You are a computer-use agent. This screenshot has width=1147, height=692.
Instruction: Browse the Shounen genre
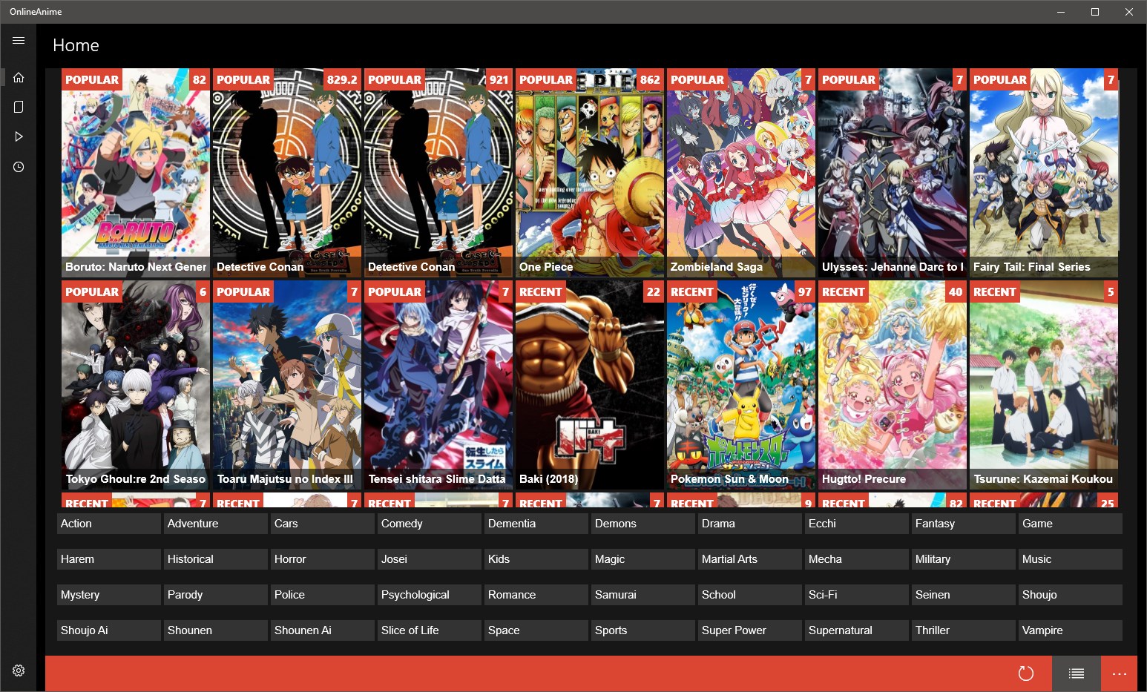(x=216, y=630)
